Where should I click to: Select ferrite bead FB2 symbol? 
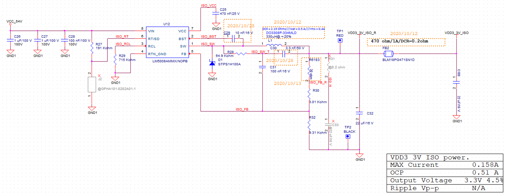pyautogui.click(x=388, y=54)
